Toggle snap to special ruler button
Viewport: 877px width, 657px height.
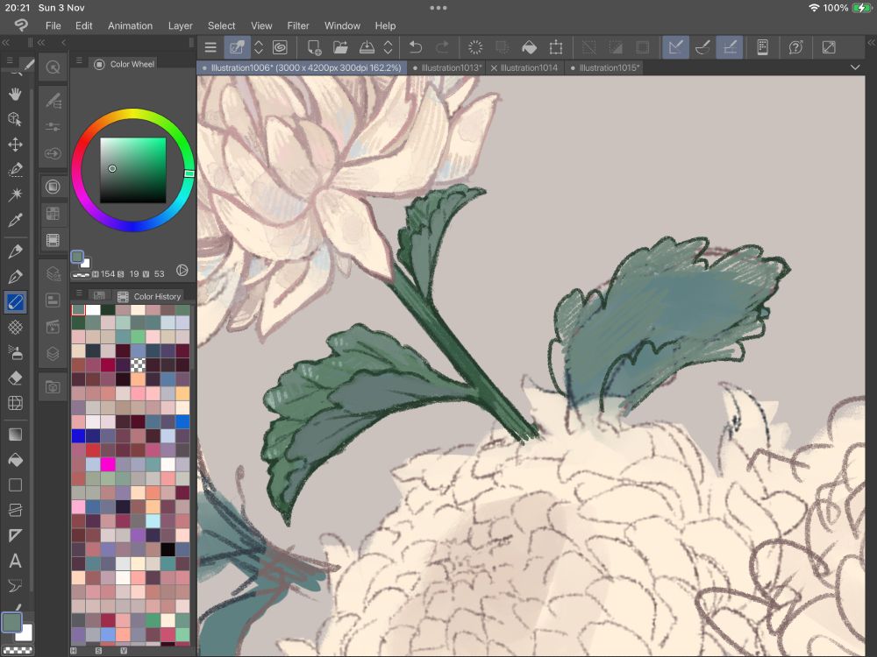(702, 47)
